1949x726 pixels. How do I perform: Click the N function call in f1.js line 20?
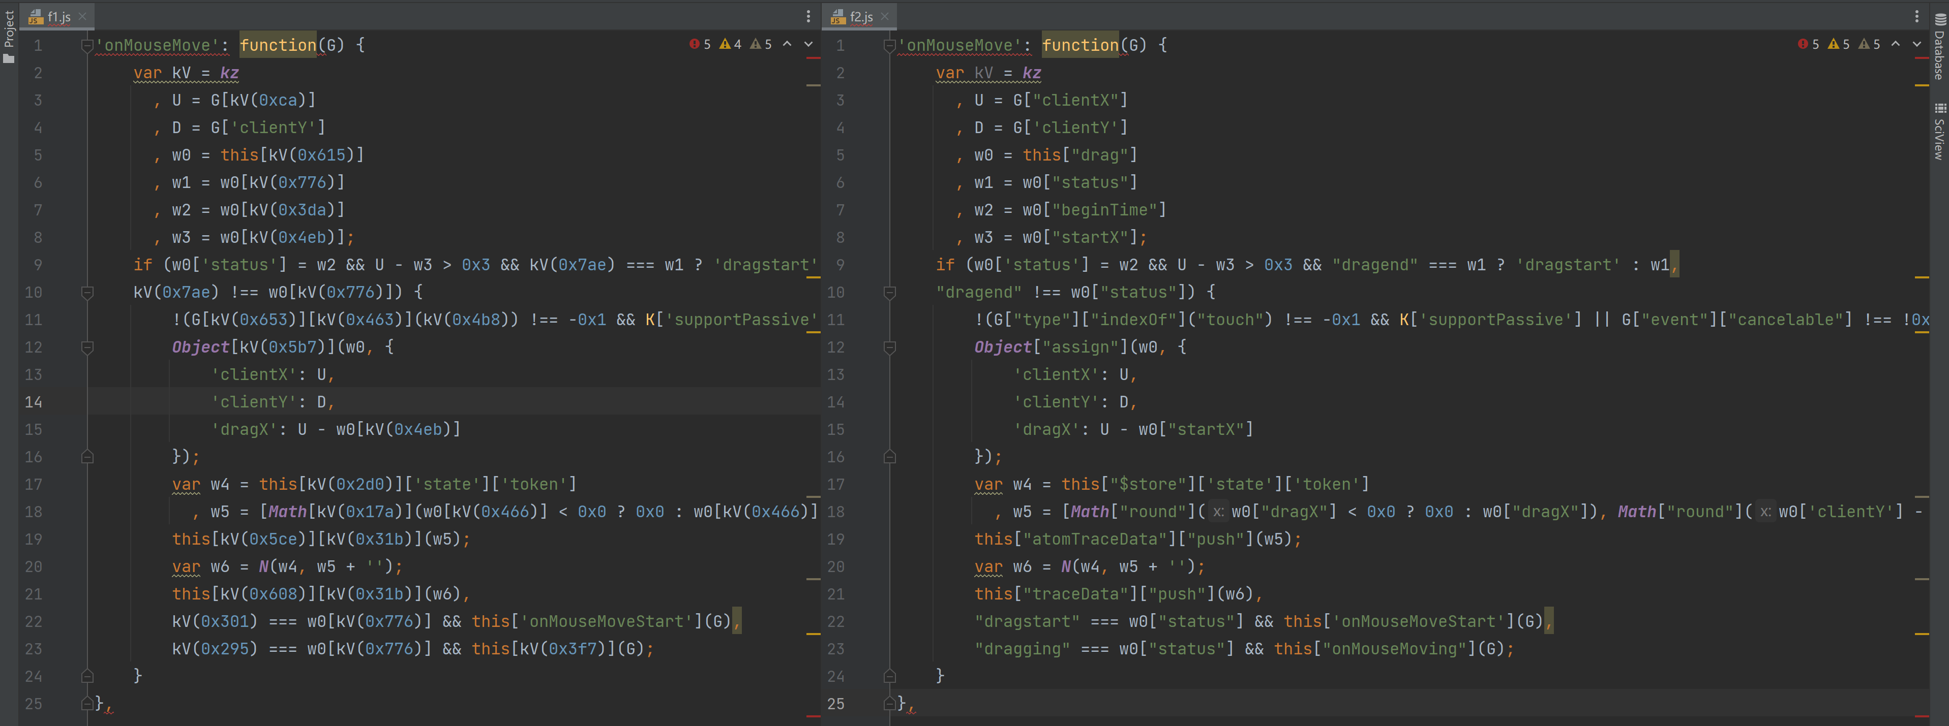point(263,566)
